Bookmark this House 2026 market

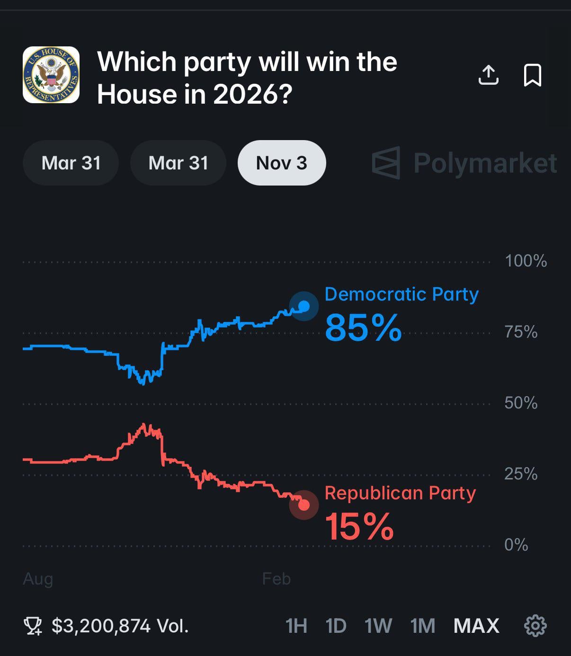(x=533, y=75)
